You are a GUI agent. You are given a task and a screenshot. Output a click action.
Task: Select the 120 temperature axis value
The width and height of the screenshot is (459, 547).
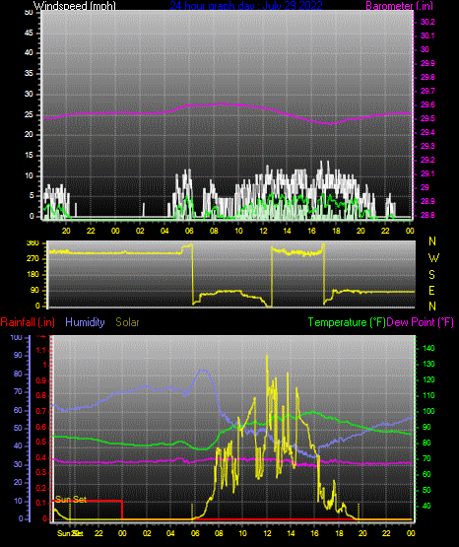pos(428,379)
